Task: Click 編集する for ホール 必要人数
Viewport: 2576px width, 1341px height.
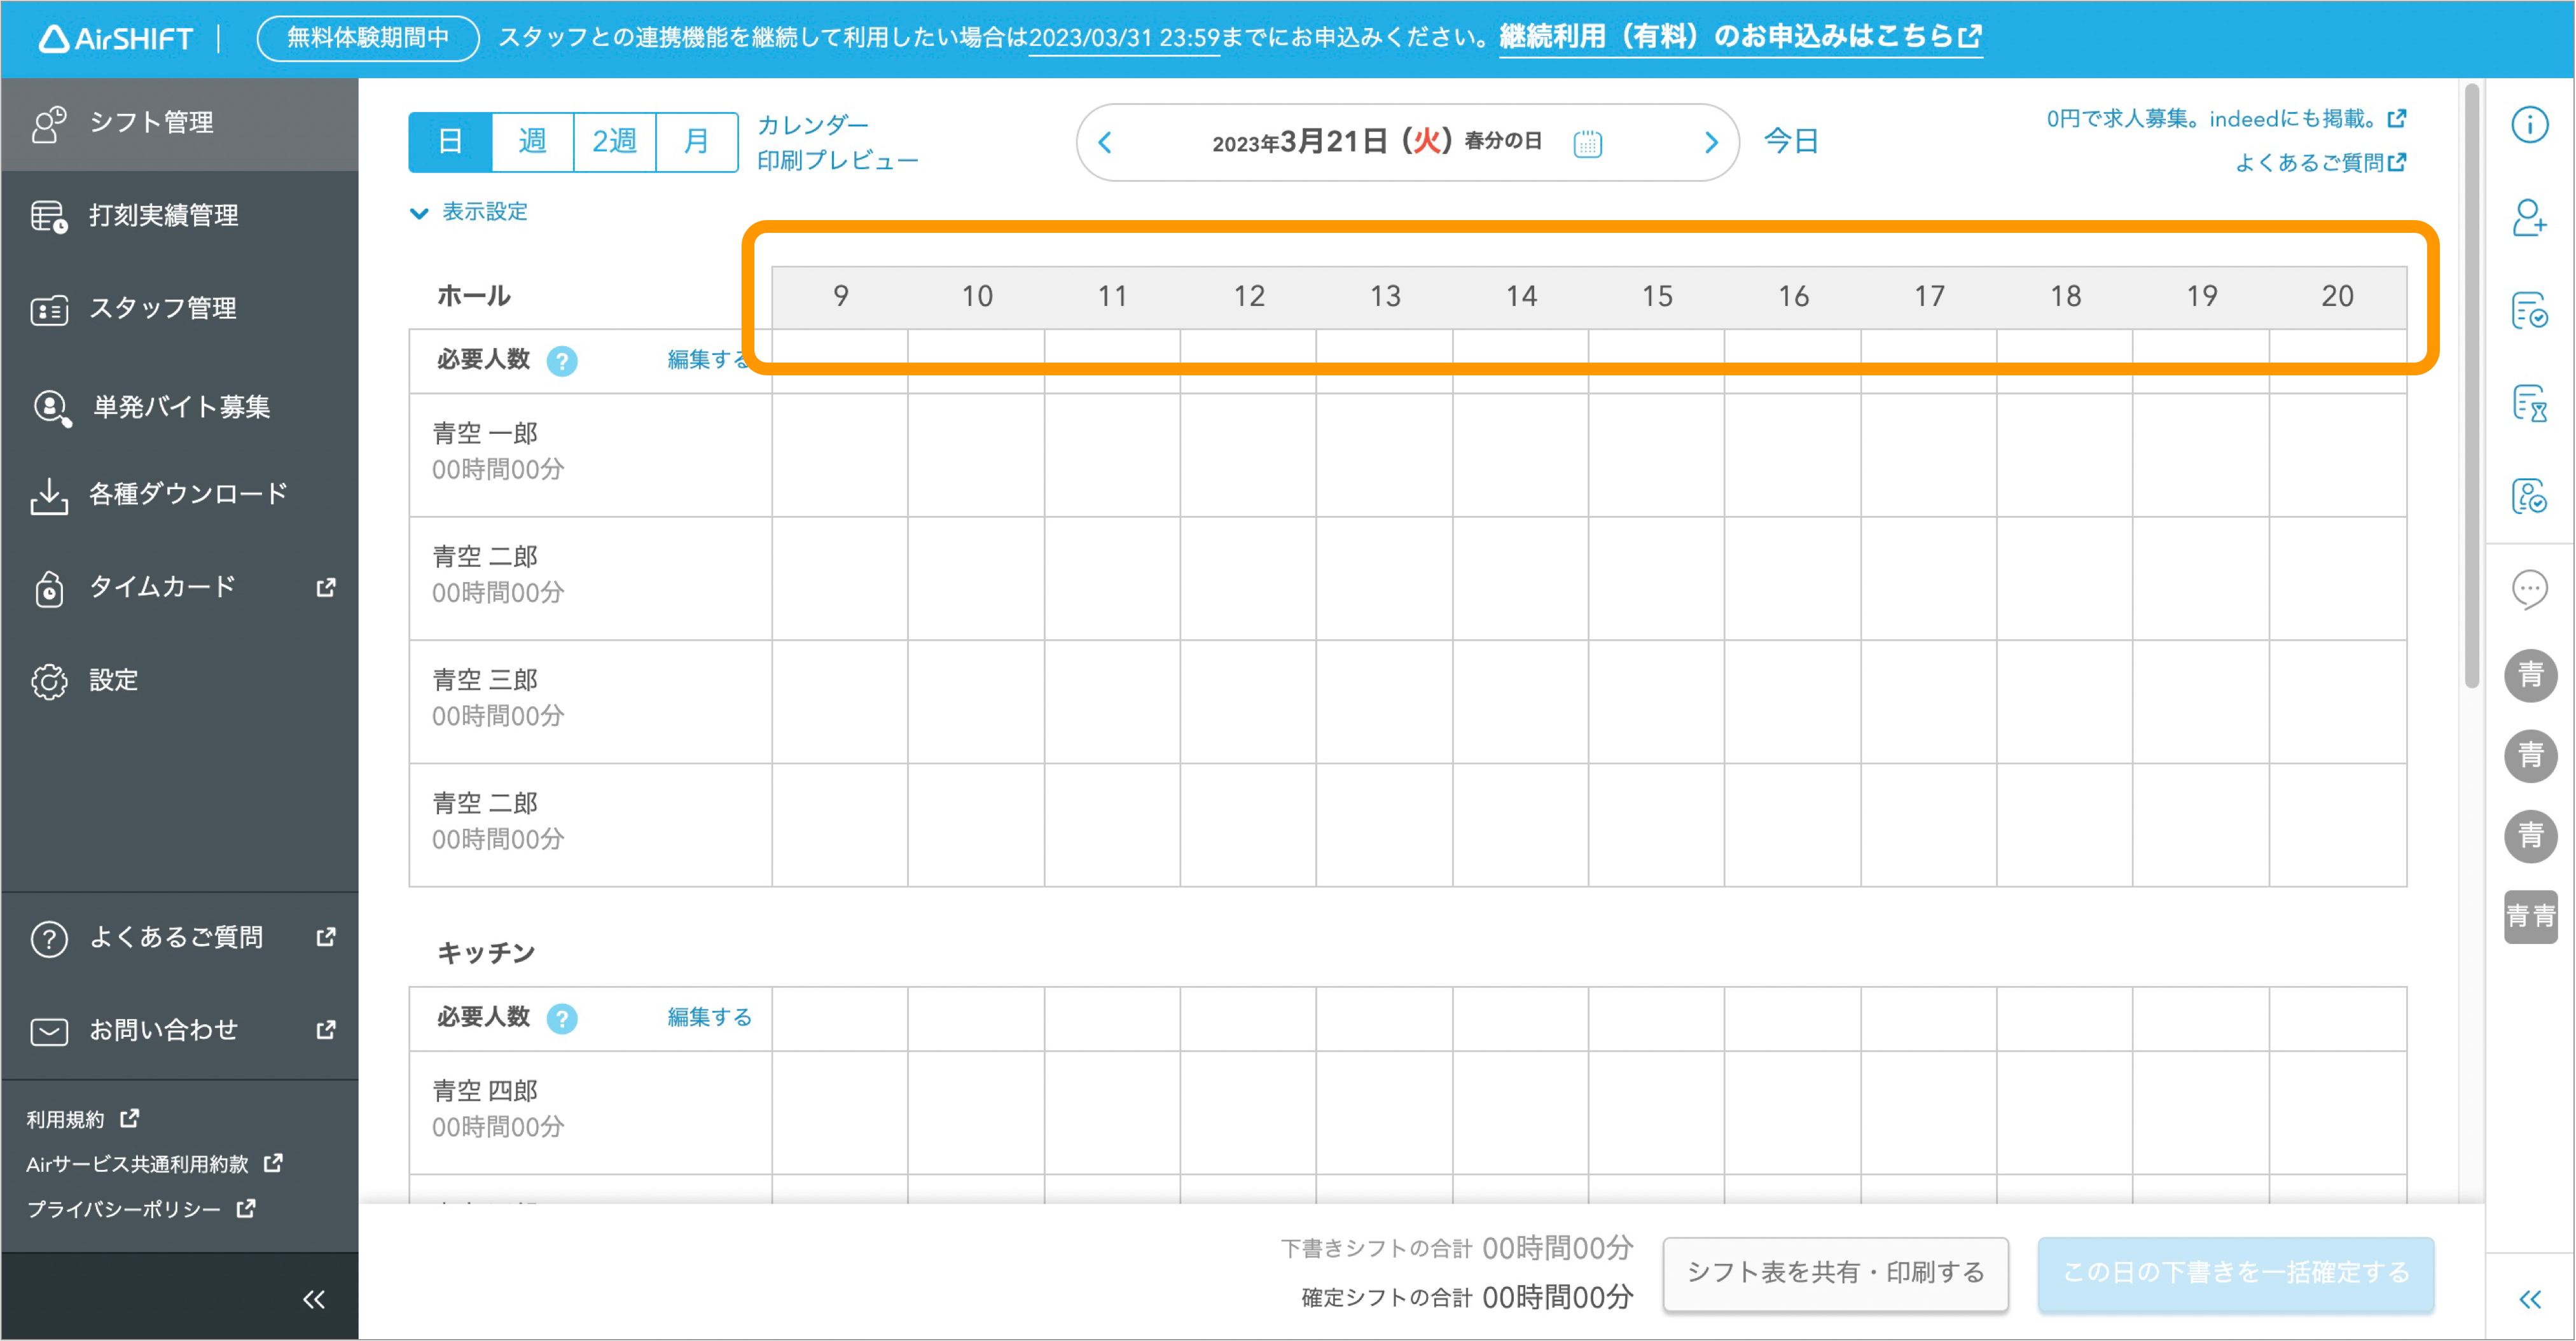Action: (709, 360)
